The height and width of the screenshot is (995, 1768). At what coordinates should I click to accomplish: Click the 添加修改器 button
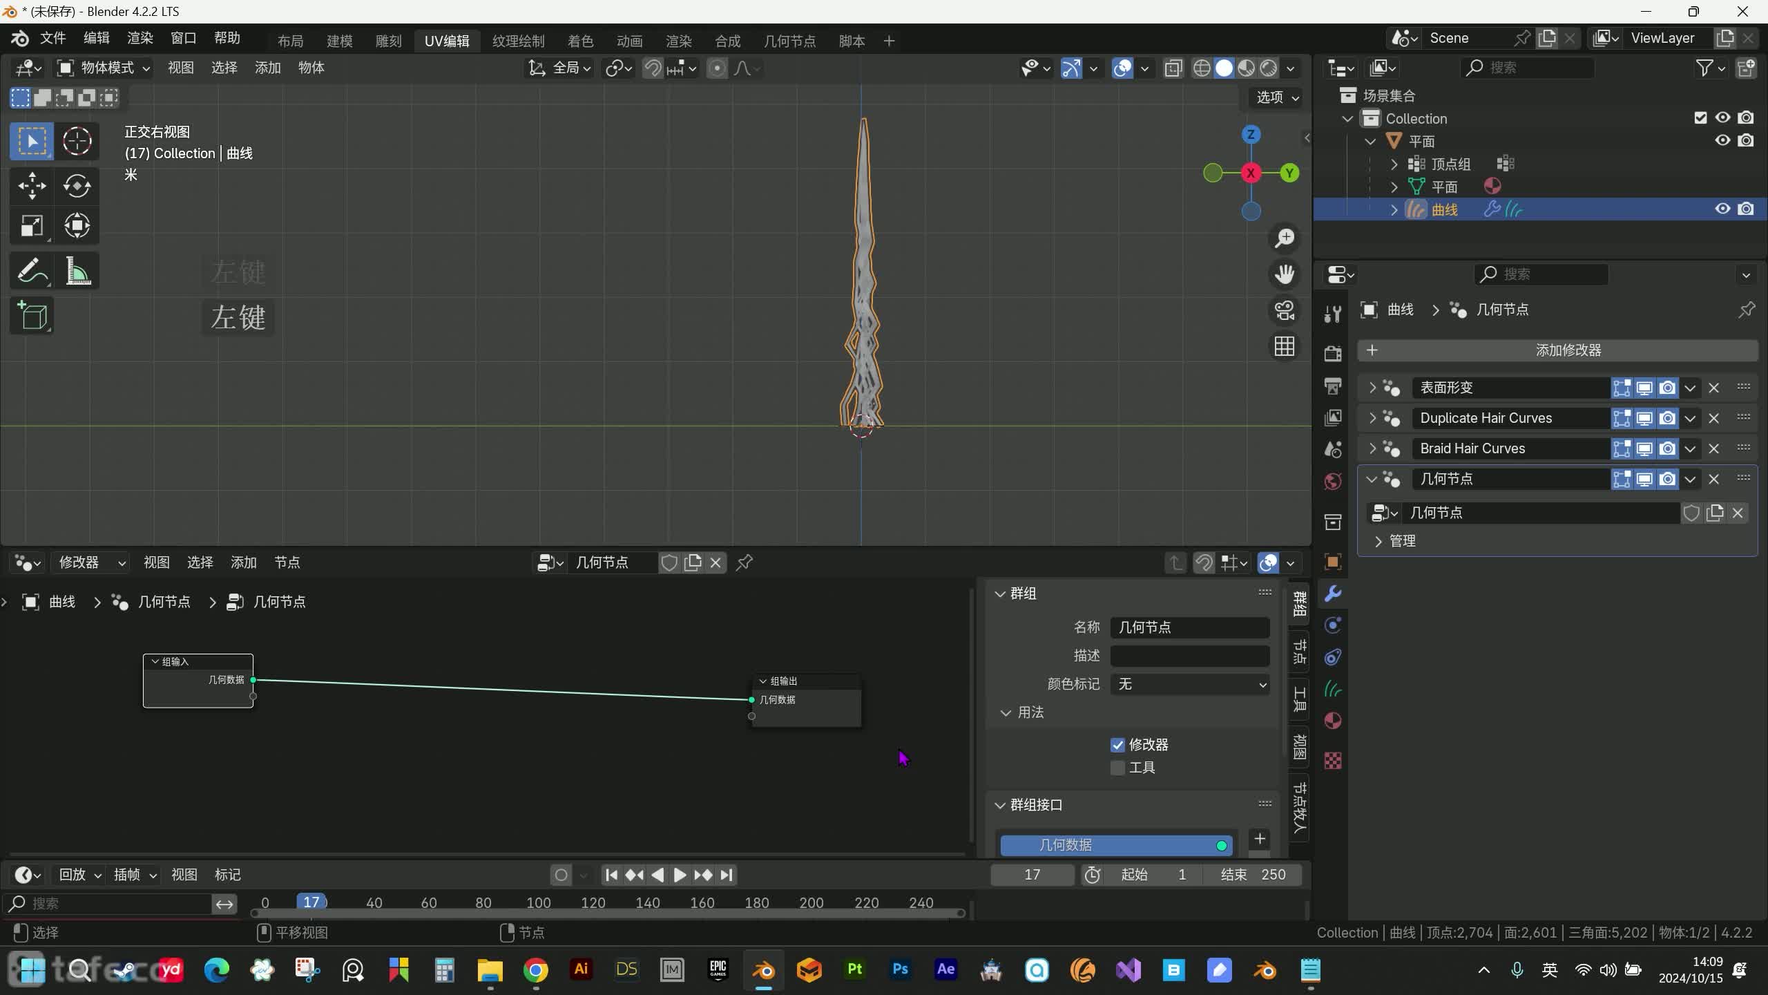coord(1557,350)
